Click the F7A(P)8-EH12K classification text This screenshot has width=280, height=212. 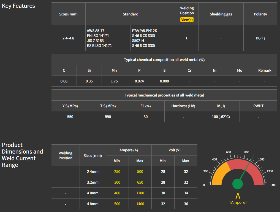144,31
